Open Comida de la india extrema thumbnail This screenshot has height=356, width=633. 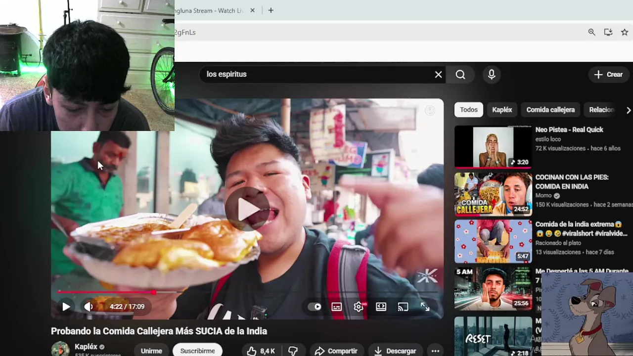493,241
